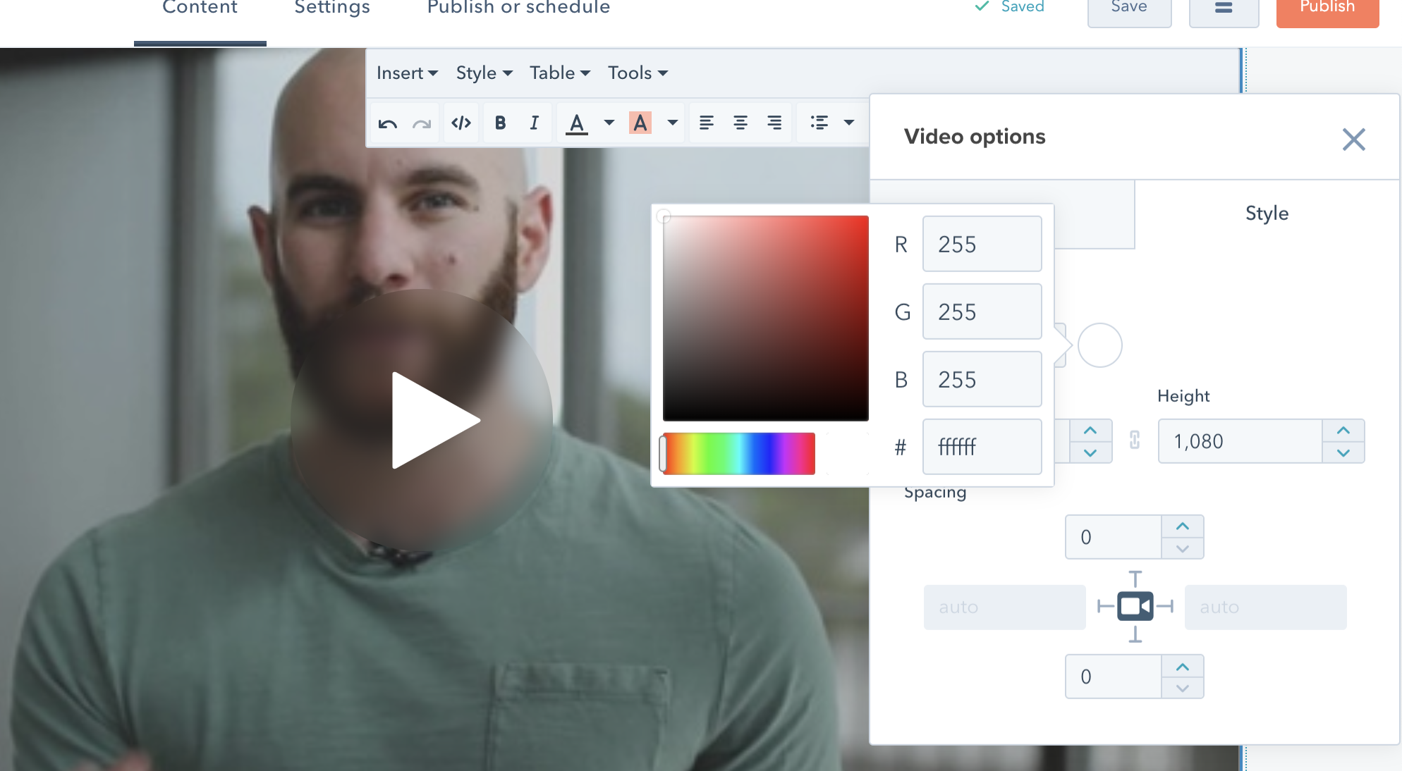
Task: Click the right auto spacing field
Action: tap(1265, 607)
